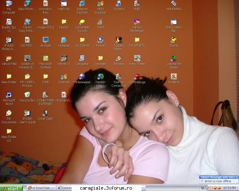Select the 'blonda si theo' image file
The height and width of the screenshot is (191, 239).
pos(46,7)
